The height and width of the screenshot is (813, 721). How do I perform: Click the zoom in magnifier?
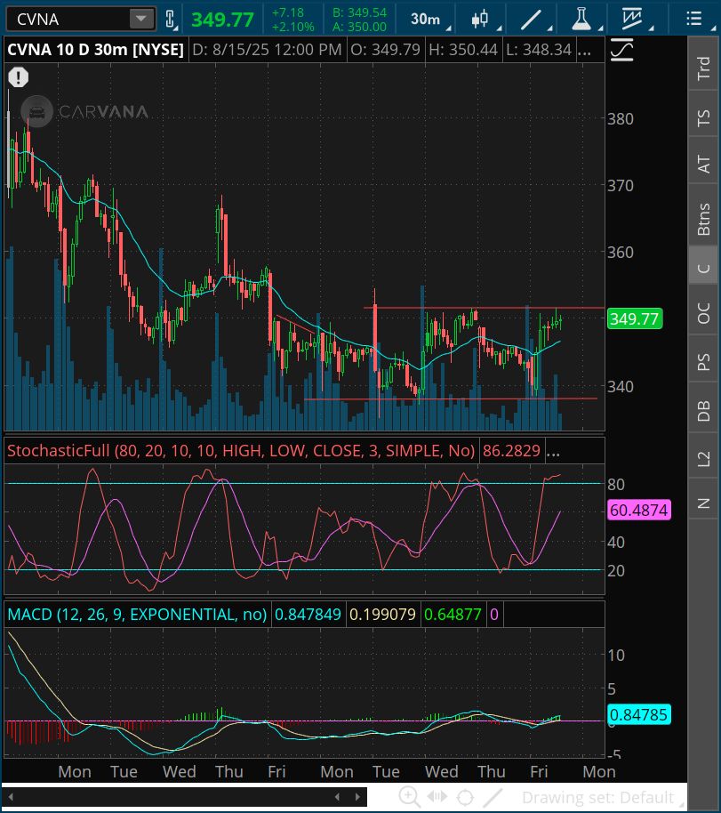[x=409, y=797]
